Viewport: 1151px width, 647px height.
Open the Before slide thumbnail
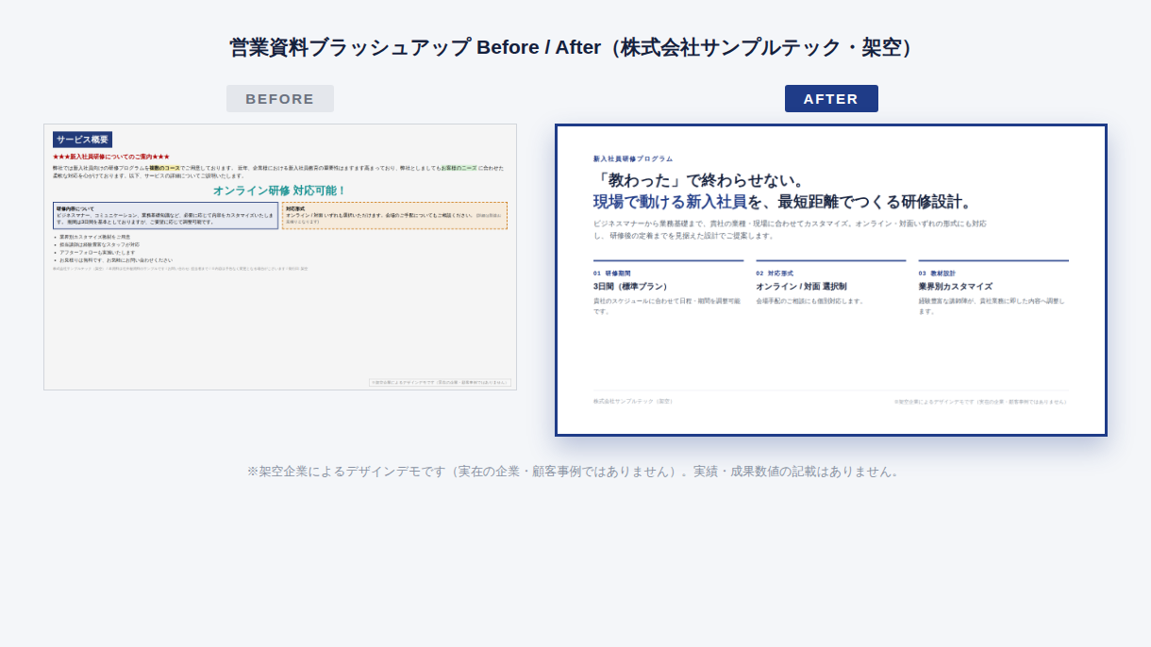coord(280,257)
